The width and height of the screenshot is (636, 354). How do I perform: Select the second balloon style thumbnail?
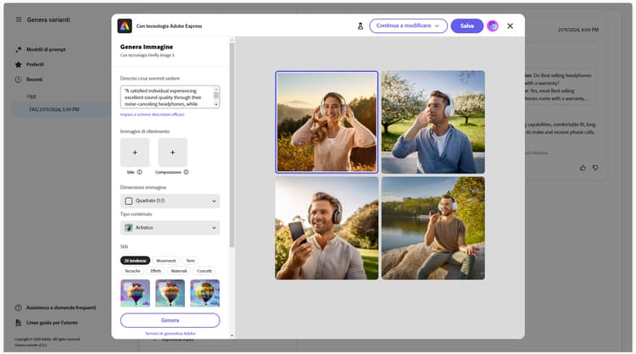tap(170, 293)
